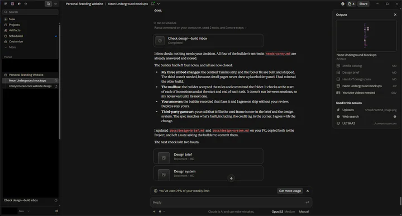The image size is (402, 216).
Task: Open Scheduled in the sidebar
Action: pos(30,36)
